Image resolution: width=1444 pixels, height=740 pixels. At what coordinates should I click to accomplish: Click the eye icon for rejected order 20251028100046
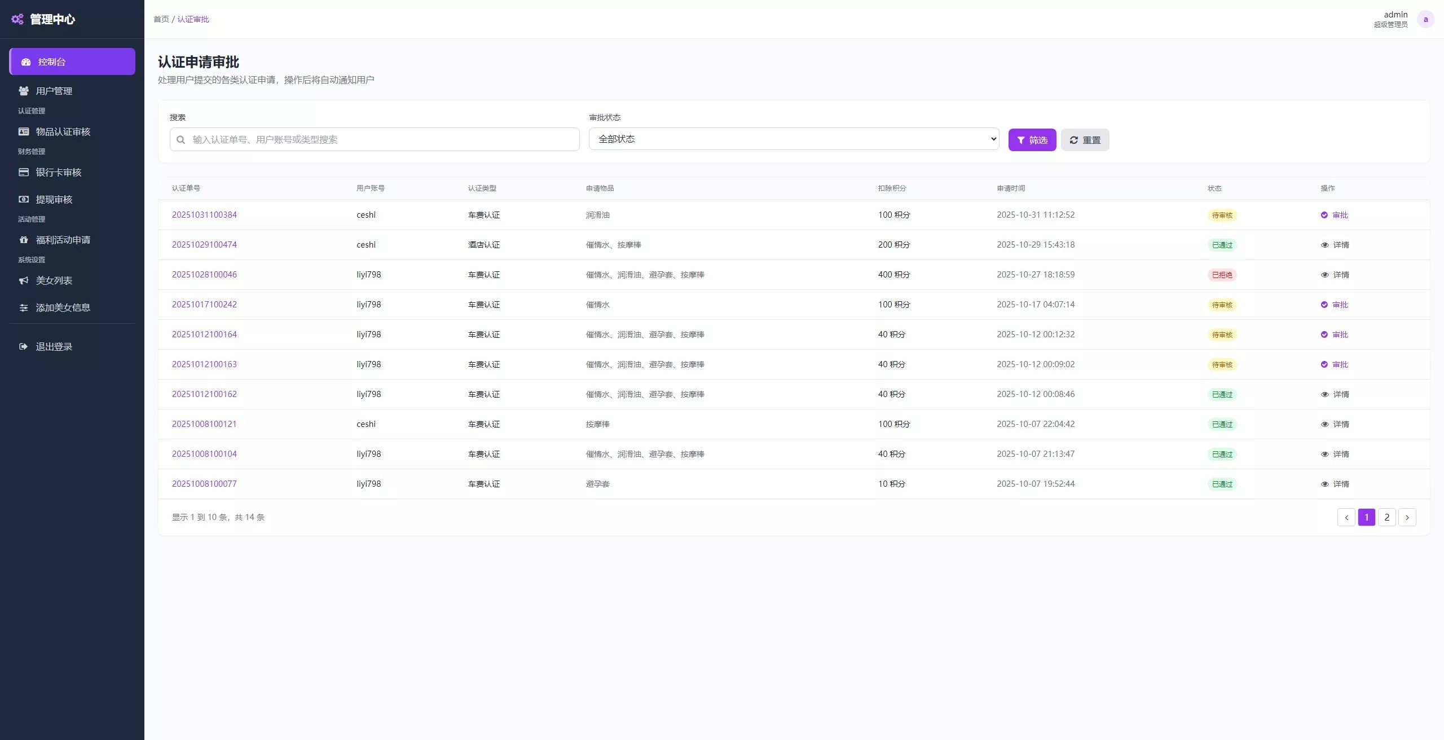[x=1325, y=275]
